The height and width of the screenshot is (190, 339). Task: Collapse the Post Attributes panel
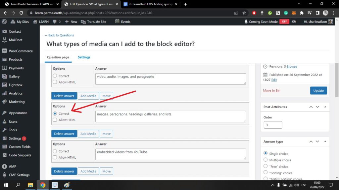(x=325, y=107)
